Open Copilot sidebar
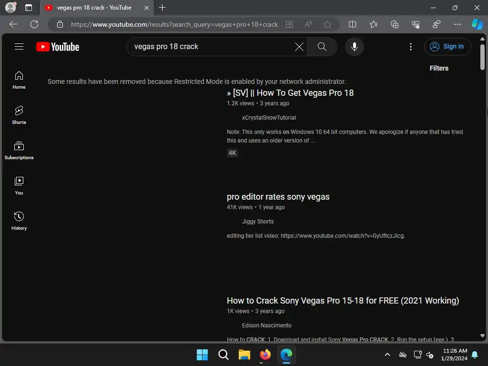The width and height of the screenshot is (488, 366). tap(477, 24)
